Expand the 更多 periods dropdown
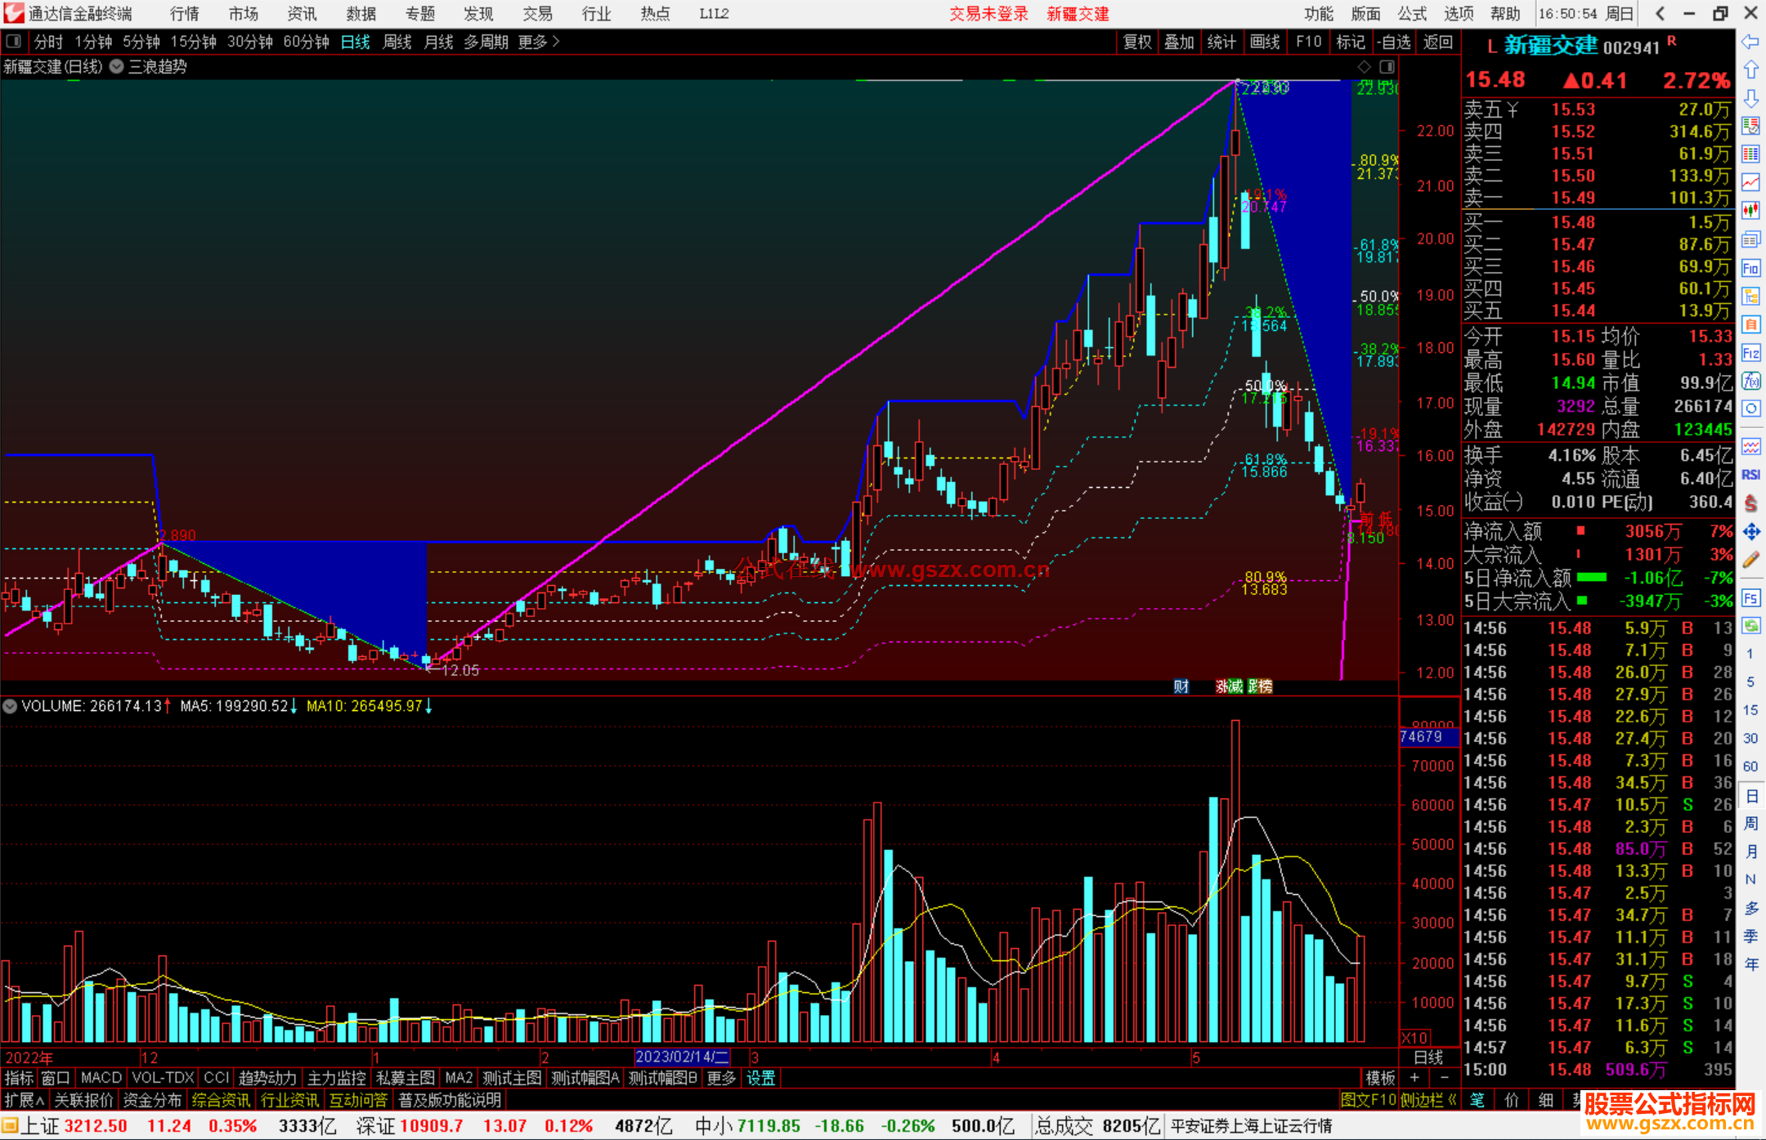The width and height of the screenshot is (1766, 1140). point(539,42)
